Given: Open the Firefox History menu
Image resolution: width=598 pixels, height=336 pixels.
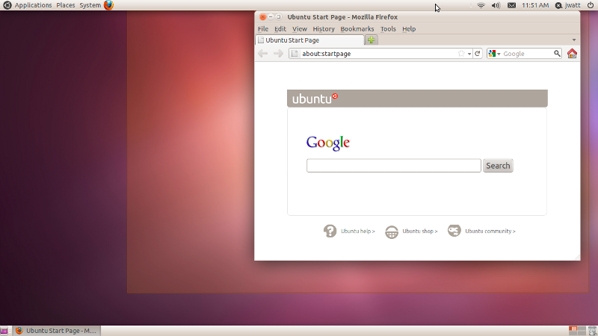Looking at the screenshot, I should coord(324,29).
